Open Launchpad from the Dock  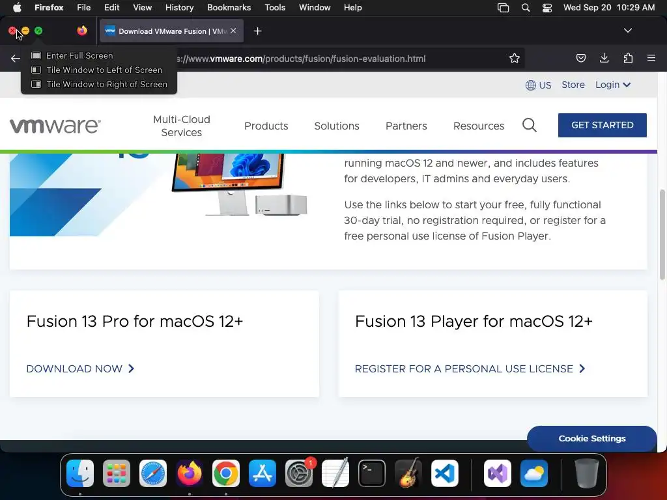[117, 473]
